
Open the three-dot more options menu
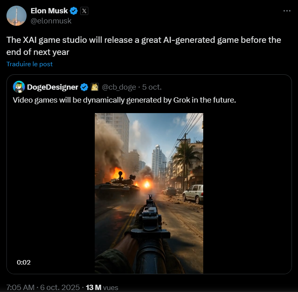point(287,11)
